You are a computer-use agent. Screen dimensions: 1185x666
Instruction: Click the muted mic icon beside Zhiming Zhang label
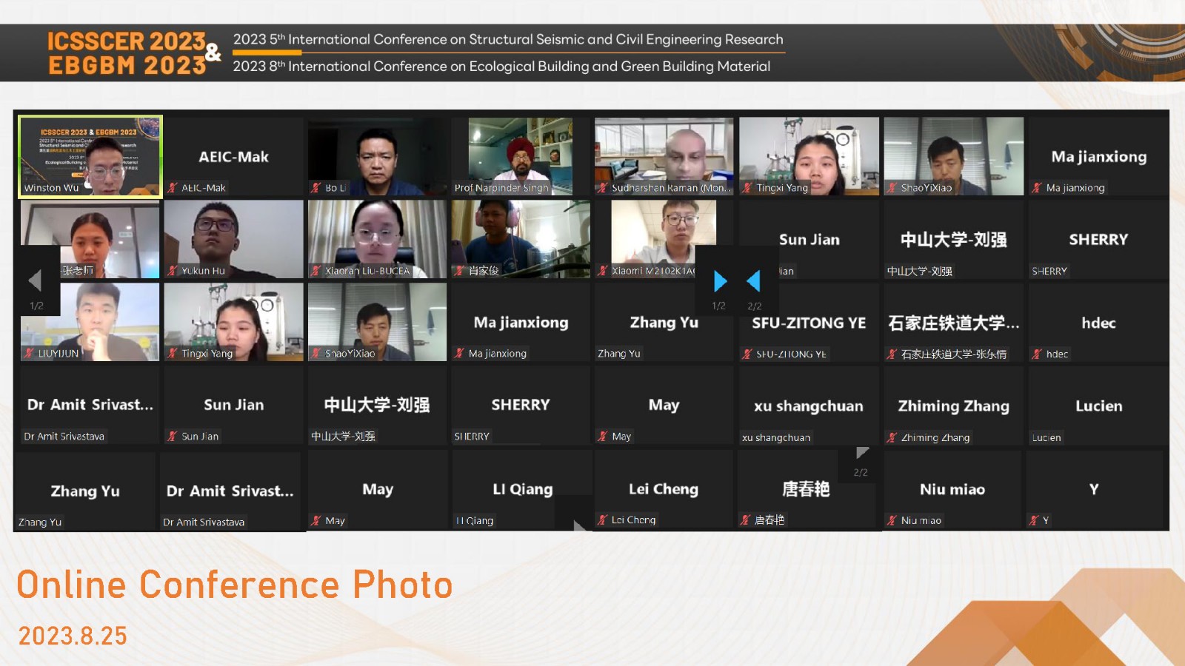point(892,438)
